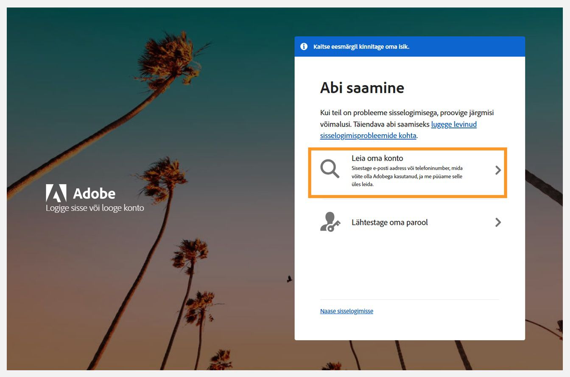Click the 'Kaitse eesmärgil kinnitage oma isik' banner

(361, 47)
